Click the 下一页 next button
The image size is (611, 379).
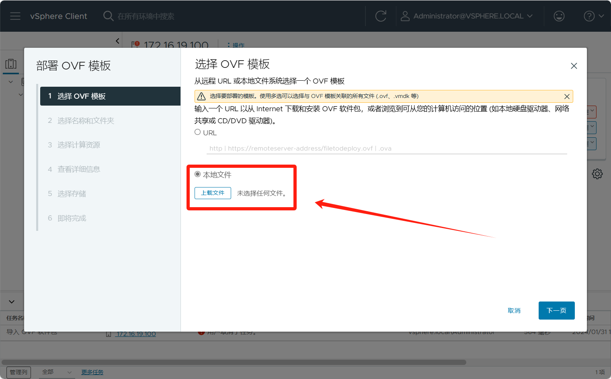pos(556,310)
